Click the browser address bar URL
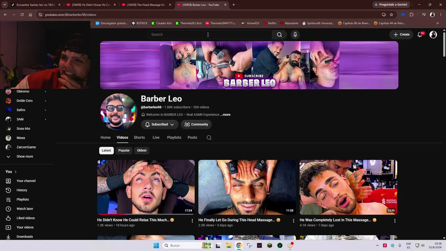Screen dimensions: 446x251 [x=70, y=15]
